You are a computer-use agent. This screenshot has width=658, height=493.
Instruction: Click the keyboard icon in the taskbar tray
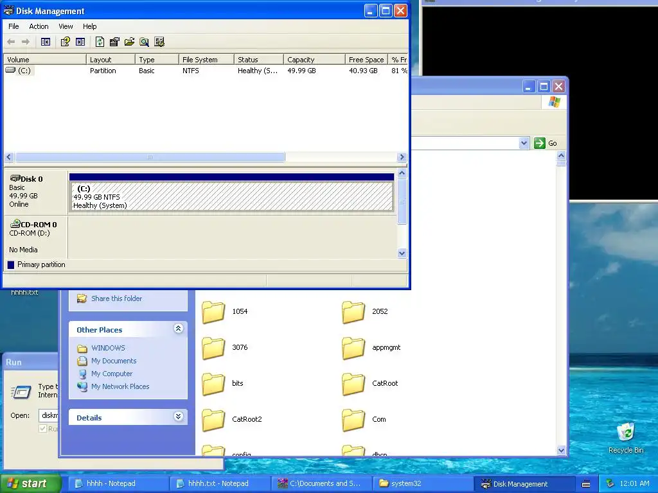click(586, 484)
